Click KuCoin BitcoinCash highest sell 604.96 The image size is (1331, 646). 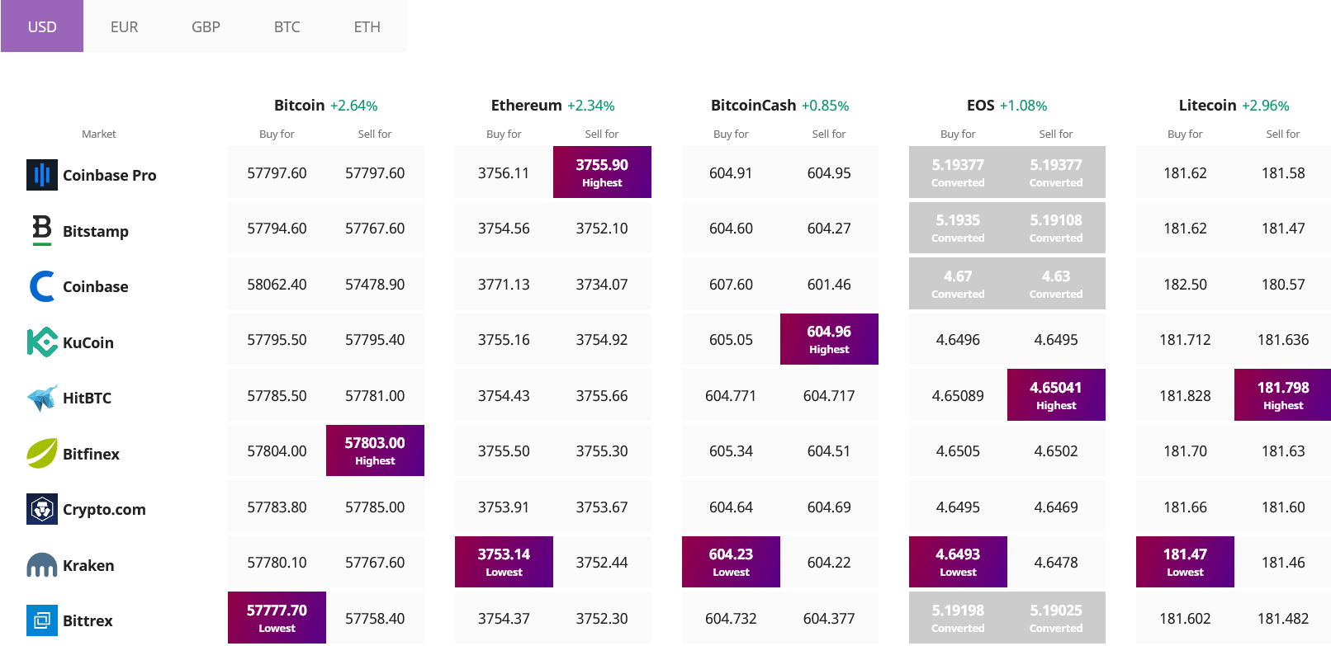coord(829,339)
